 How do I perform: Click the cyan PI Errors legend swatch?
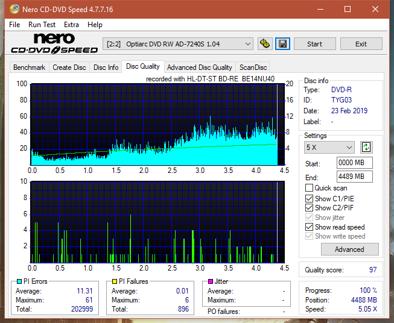point(19,281)
